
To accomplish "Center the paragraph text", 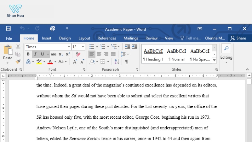I will pyautogui.click(x=99, y=54).
